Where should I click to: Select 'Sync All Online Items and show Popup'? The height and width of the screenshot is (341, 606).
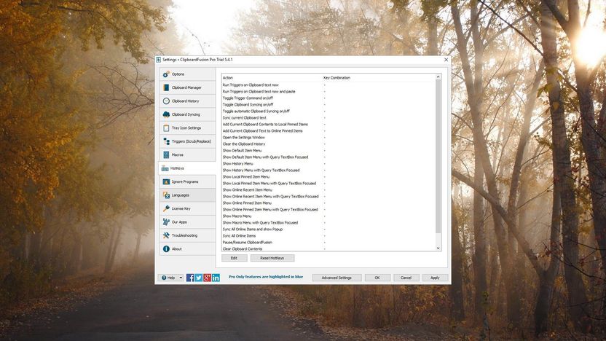tap(328, 230)
